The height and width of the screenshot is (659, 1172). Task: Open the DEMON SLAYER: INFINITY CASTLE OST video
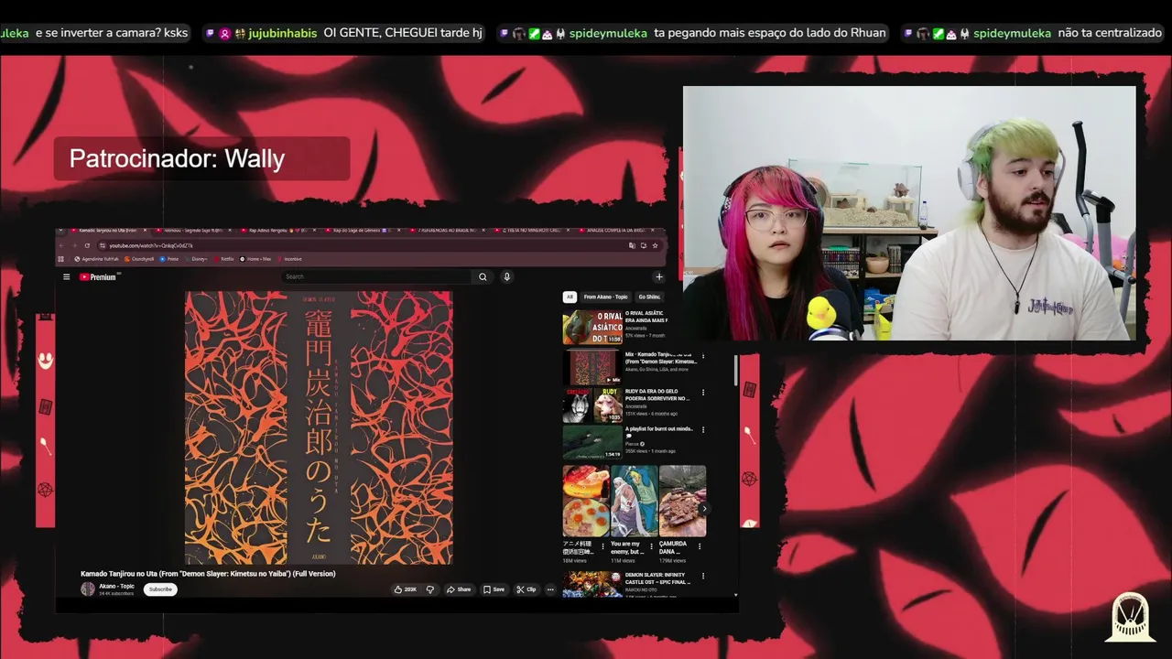coord(592,584)
